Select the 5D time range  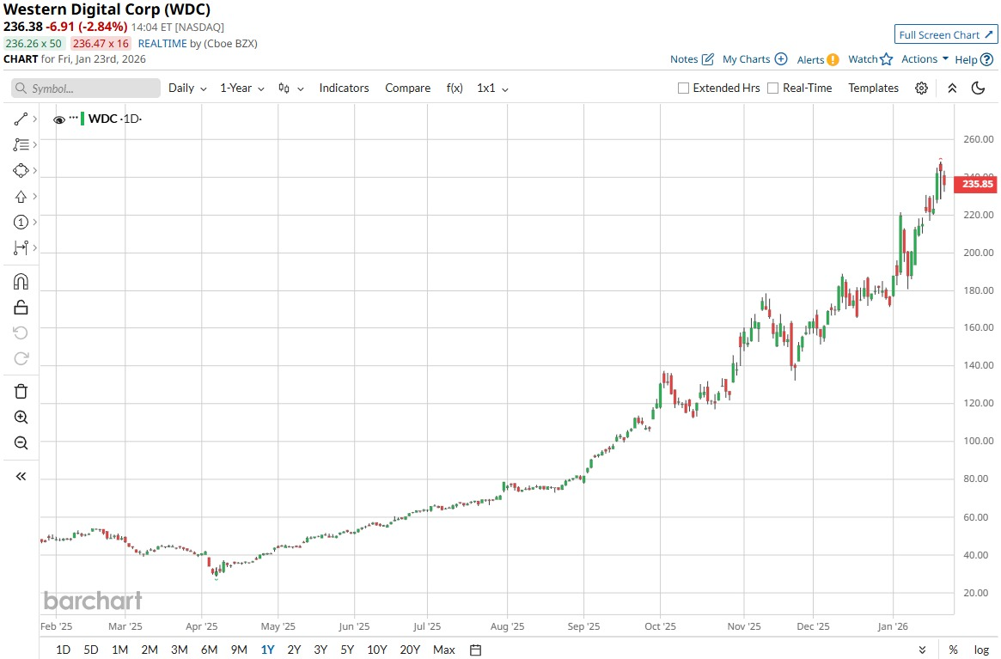91,650
